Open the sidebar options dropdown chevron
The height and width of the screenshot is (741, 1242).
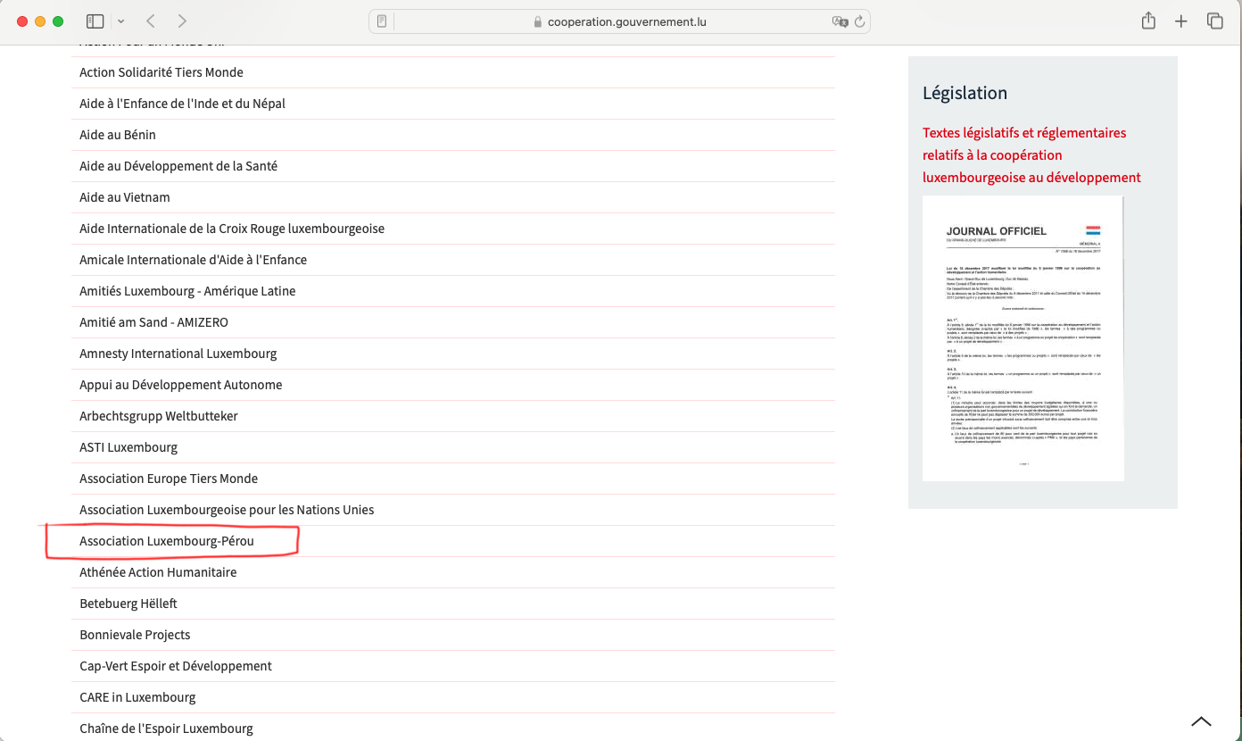coord(121,21)
